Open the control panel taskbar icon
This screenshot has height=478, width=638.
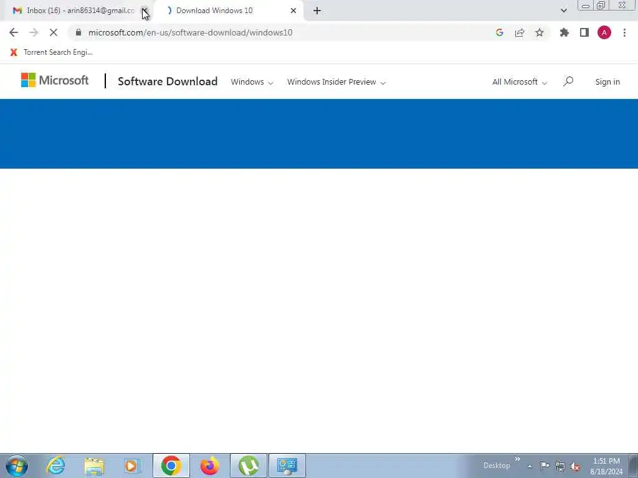point(287,466)
